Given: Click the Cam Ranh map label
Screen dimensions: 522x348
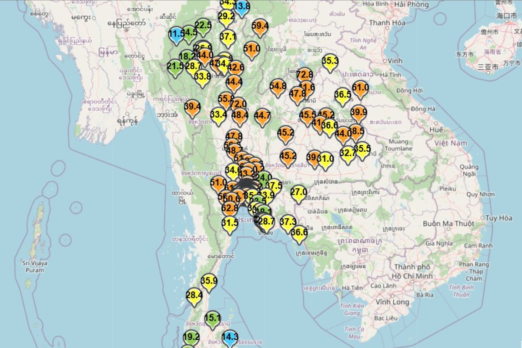Looking at the screenshot, I should [x=478, y=246].
